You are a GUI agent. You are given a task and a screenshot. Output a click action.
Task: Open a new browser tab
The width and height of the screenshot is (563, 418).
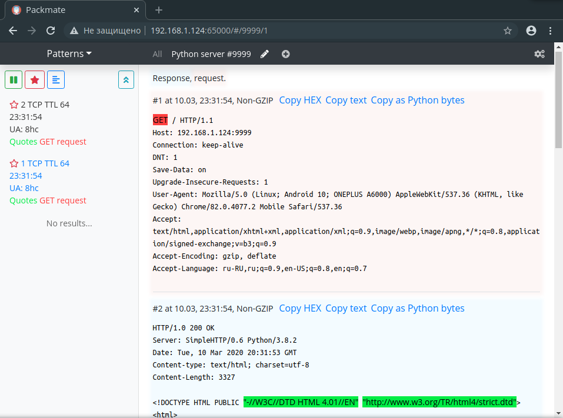click(x=158, y=10)
